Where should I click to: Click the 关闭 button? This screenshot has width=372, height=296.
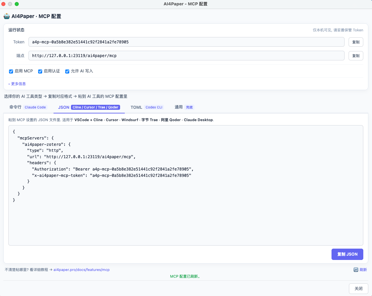point(359,289)
